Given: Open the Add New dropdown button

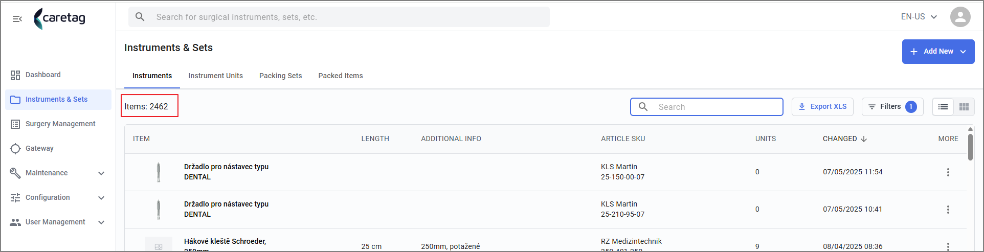Looking at the screenshot, I should (938, 52).
